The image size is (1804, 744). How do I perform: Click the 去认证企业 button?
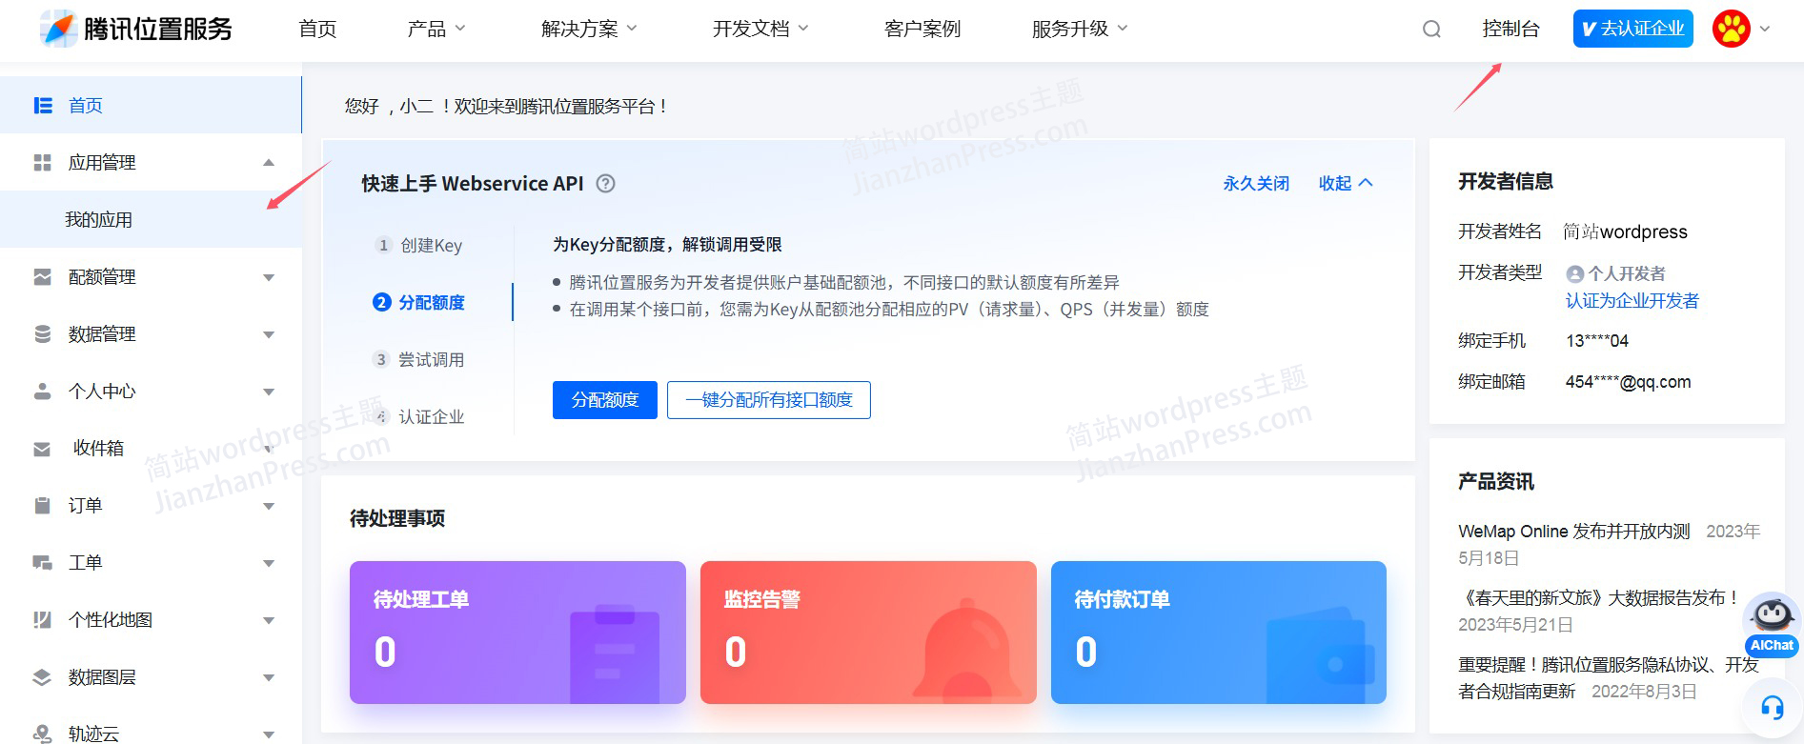[1633, 29]
